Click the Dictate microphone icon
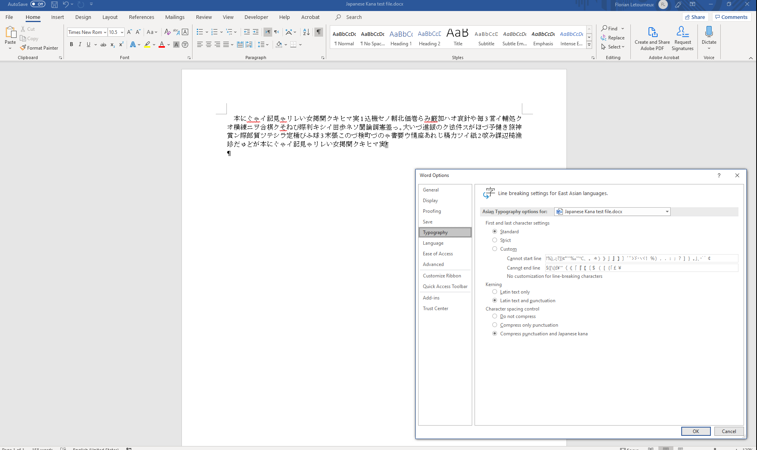Screen dimensions: 757x450 point(709,32)
